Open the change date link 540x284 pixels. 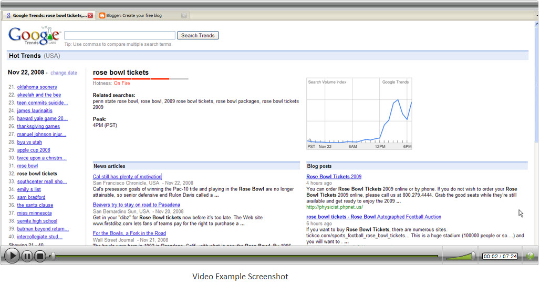(x=64, y=73)
